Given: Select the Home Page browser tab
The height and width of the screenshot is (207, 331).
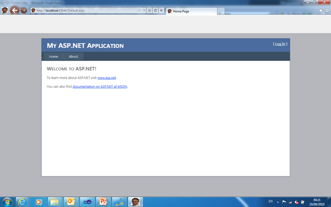Looking at the screenshot, I should coord(191,11).
